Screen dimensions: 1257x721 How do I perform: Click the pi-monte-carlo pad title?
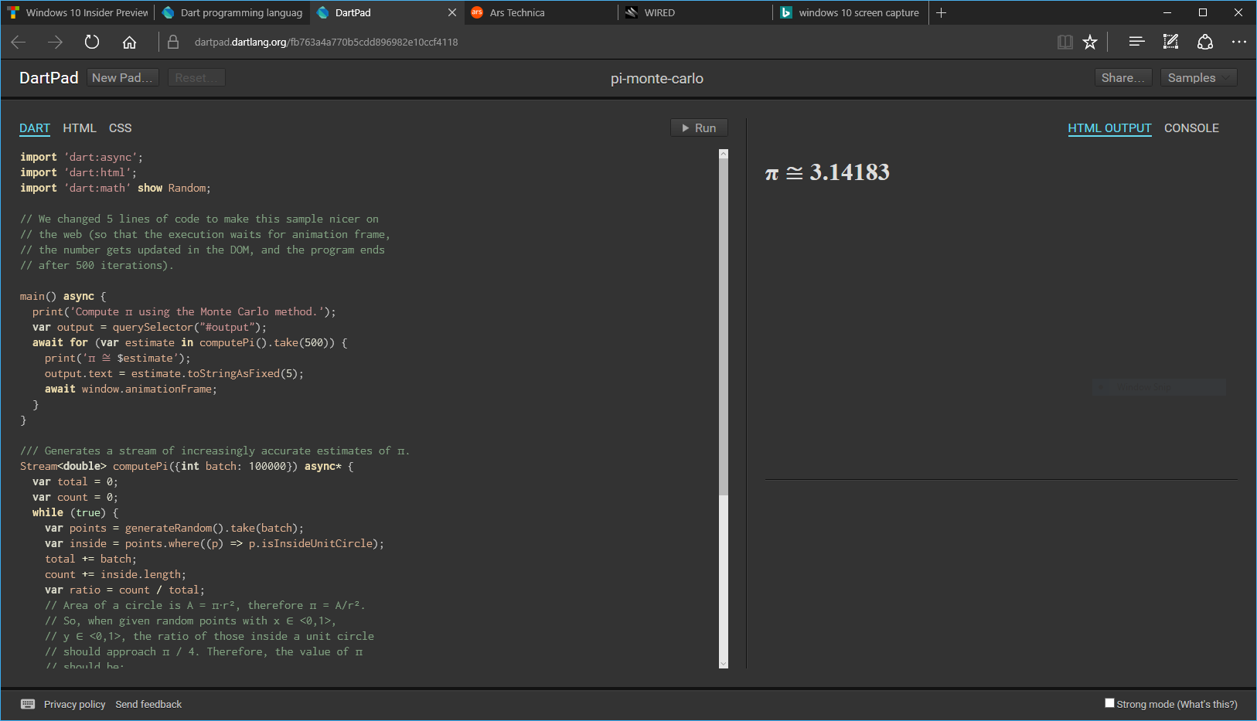click(657, 79)
